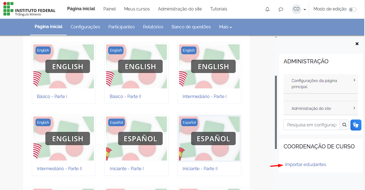The image size is (365, 190).
Task: Click the search magnifier button
Action: pos(344,125)
